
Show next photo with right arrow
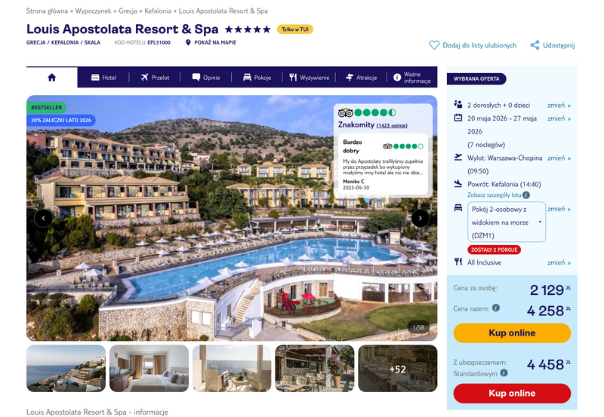click(x=421, y=218)
